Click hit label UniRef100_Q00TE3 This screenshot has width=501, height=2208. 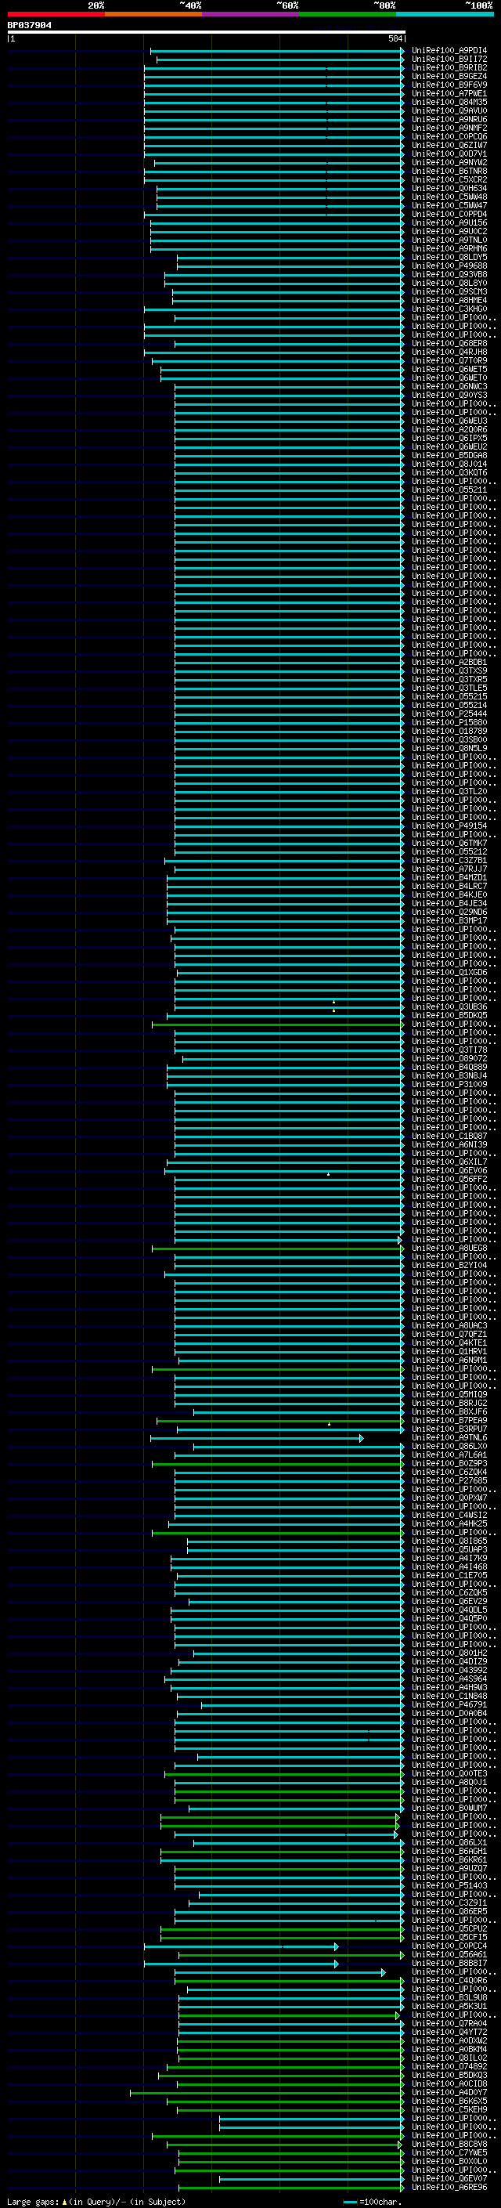coord(449,1774)
